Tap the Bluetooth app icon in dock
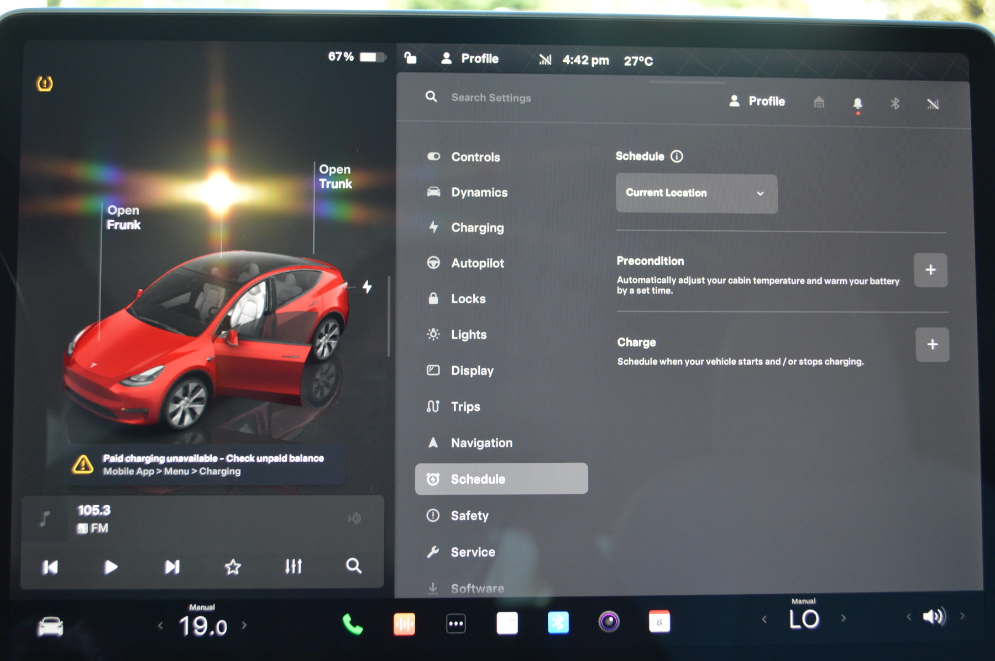 click(558, 623)
